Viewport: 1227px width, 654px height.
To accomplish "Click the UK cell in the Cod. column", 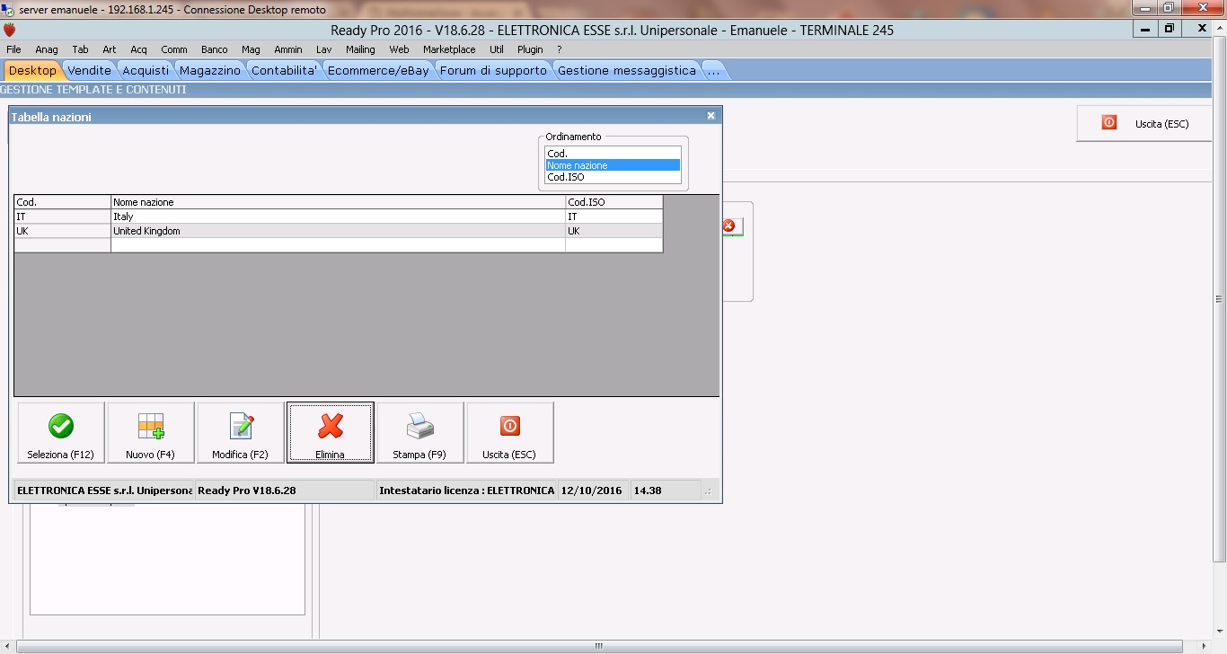I will coord(63,231).
